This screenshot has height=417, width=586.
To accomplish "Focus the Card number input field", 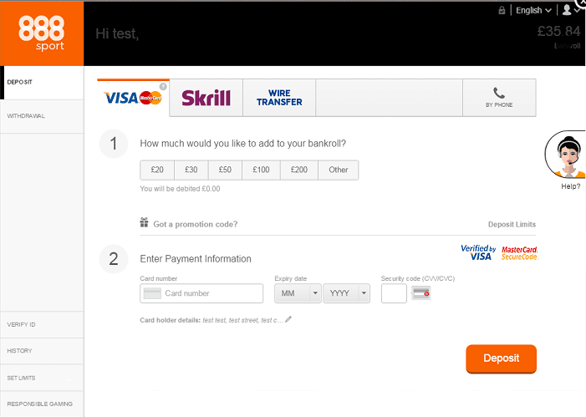I will point(212,293).
